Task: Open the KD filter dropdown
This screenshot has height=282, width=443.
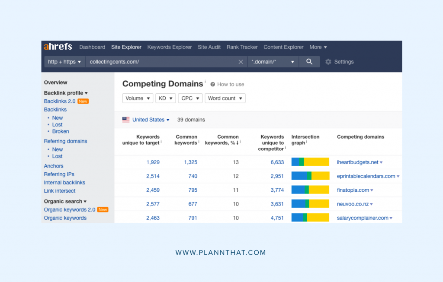Action: (166, 98)
